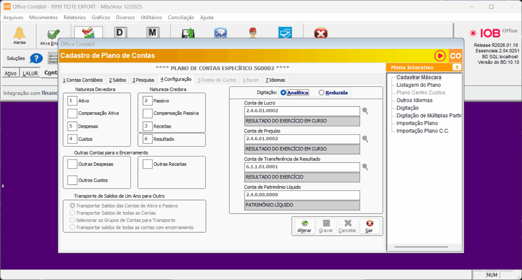This screenshot has height=280, width=522.
Task: Click the Sair button
Action: (369, 226)
